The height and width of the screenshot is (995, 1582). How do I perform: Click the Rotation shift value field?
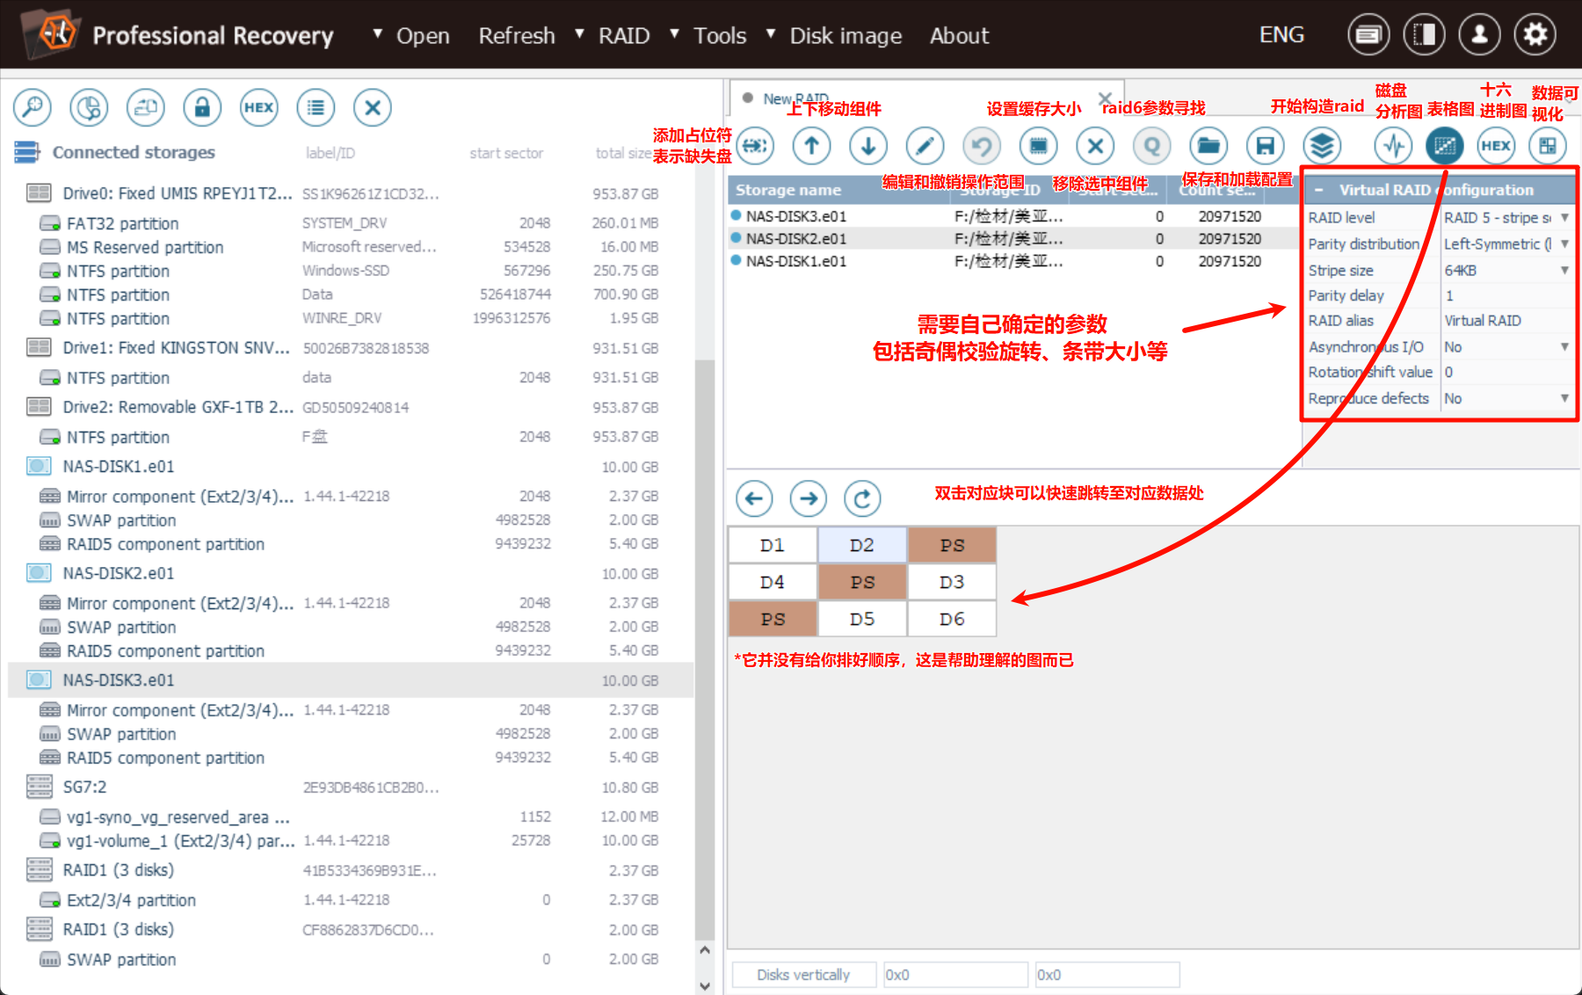tap(1506, 373)
